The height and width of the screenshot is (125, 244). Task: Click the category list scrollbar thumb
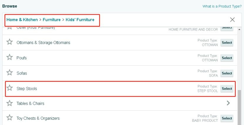[239, 107]
